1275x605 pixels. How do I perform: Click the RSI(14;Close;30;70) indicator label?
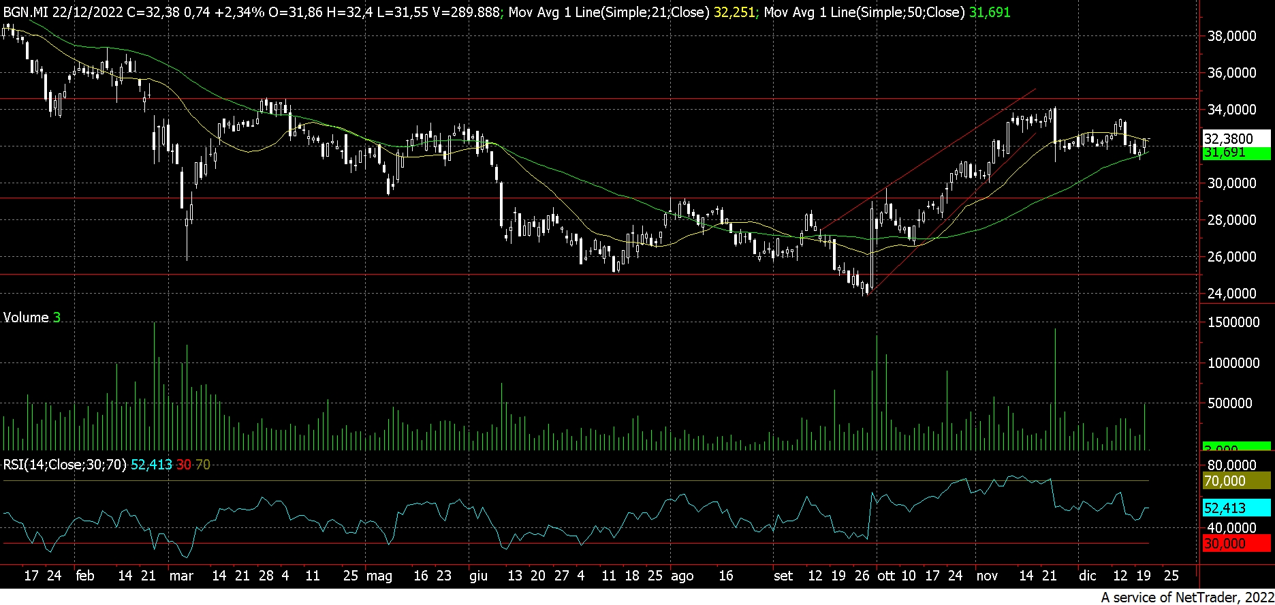(65, 465)
